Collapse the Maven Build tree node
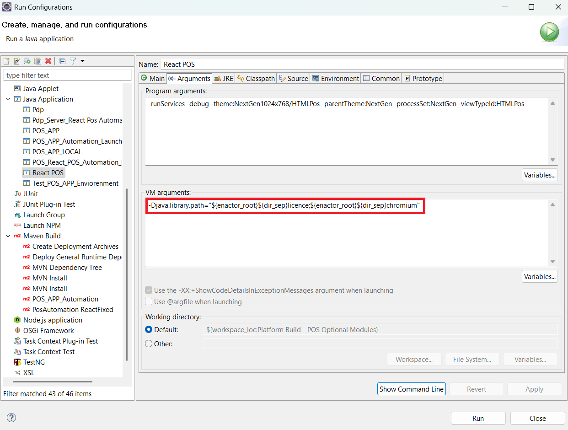Viewport: 568px width, 430px height. coord(8,236)
